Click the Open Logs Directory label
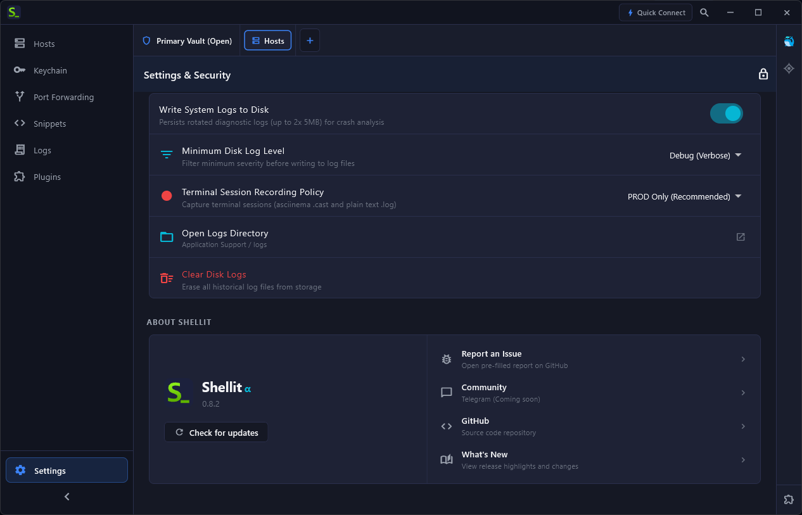 click(225, 233)
